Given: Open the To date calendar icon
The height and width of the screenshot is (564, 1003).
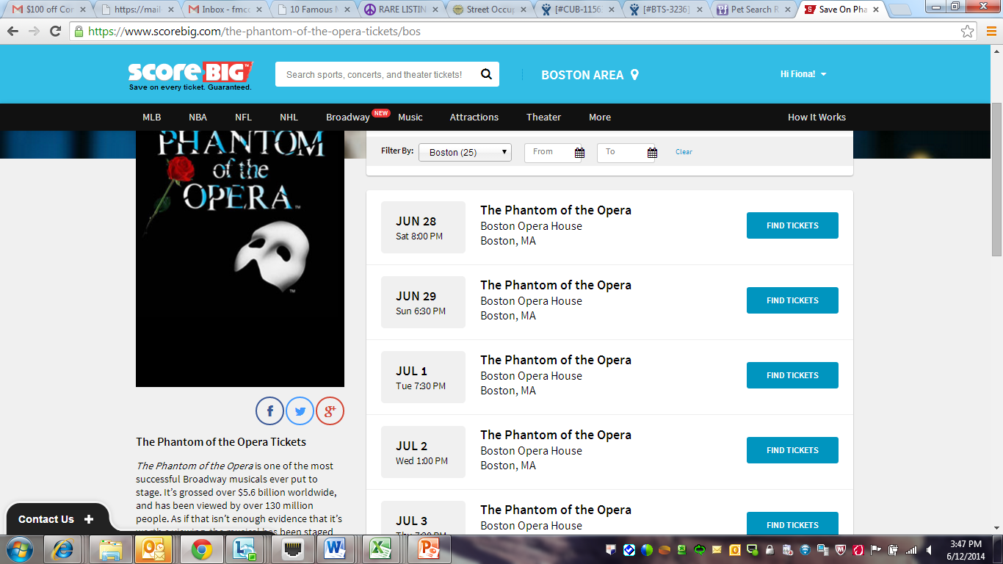Looking at the screenshot, I should pos(652,153).
